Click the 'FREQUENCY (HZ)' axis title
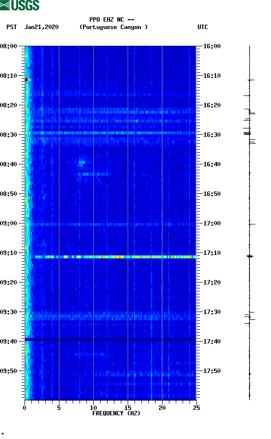 116,413
